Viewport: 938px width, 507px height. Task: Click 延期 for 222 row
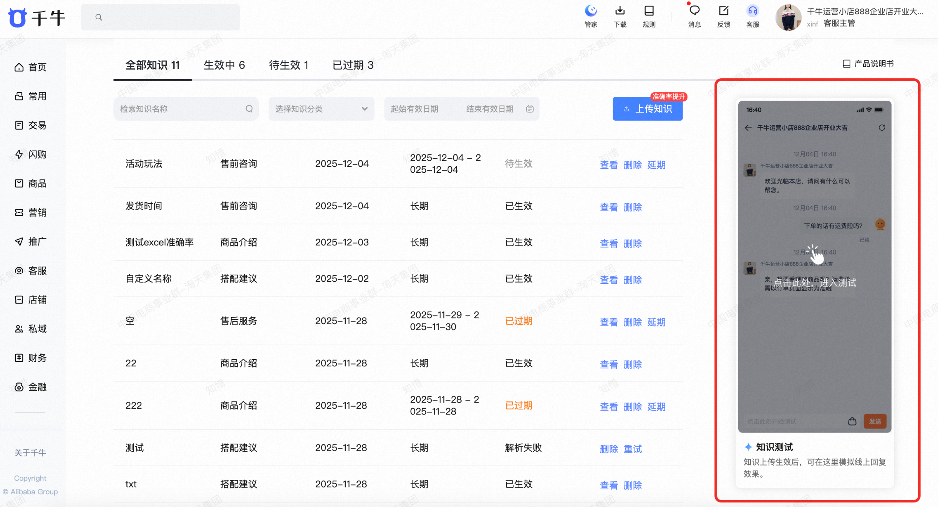coord(656,406)
